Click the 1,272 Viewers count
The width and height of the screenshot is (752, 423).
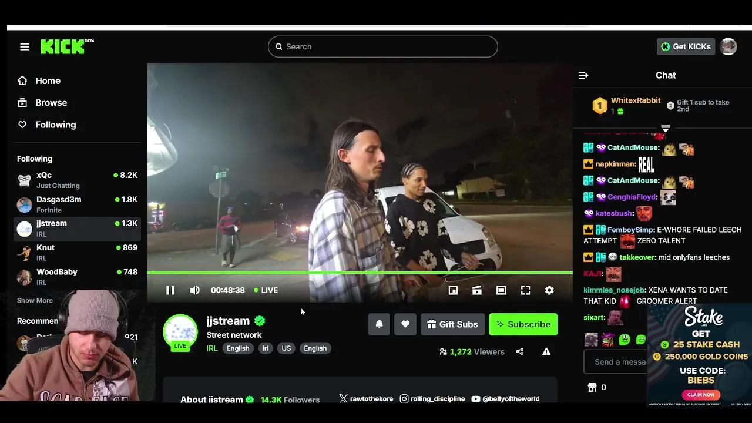pyautogui.click(x=472, y=352)
